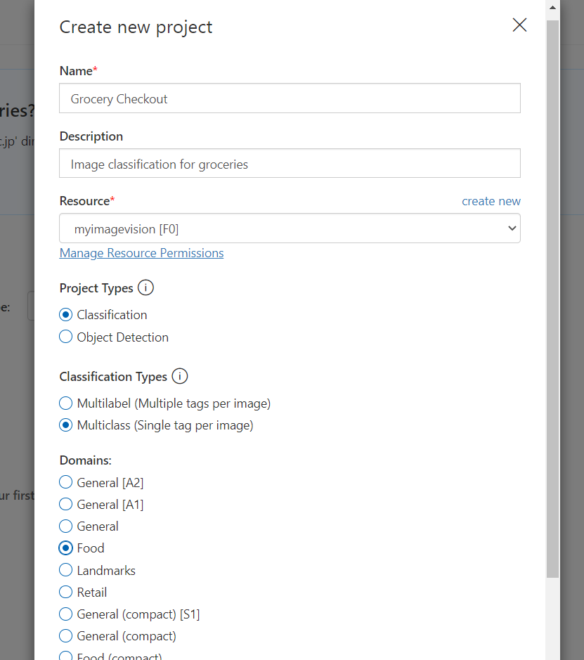Viewport: 584px width, 660px height.
Task: Select the Classification project type
Action: click(65, 314)
